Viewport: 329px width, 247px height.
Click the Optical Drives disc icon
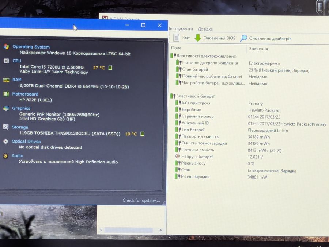(x=5, y=142)
